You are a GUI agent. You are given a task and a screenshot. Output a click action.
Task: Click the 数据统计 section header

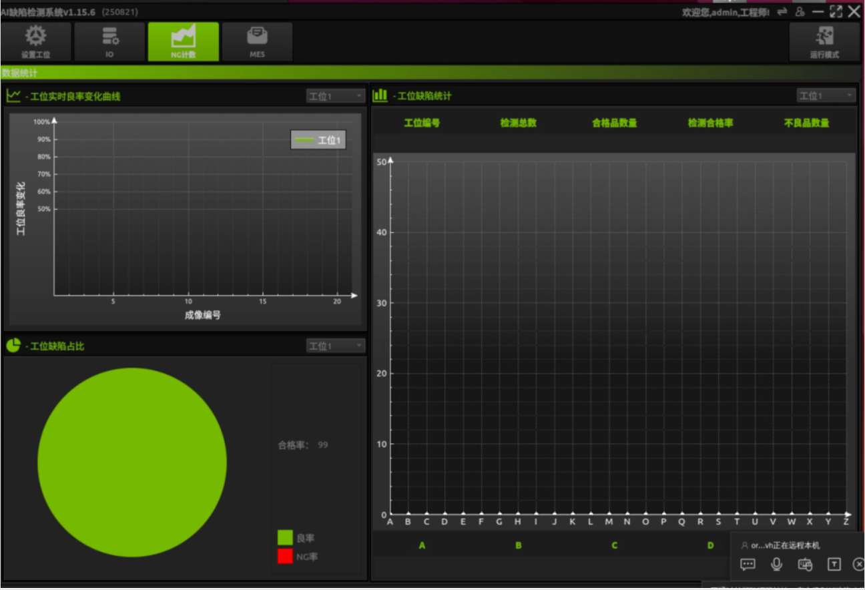click(20, 73)
